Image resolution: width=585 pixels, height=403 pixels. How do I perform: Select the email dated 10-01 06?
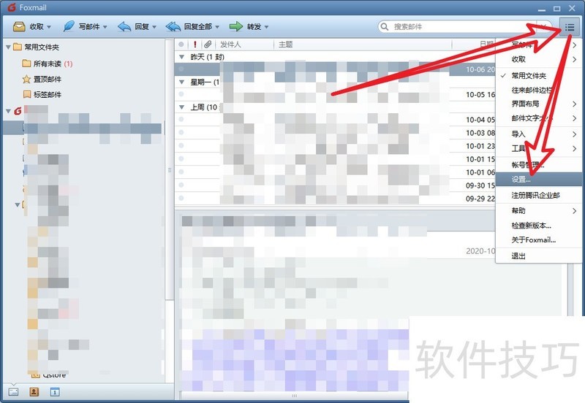pos(335,172)
